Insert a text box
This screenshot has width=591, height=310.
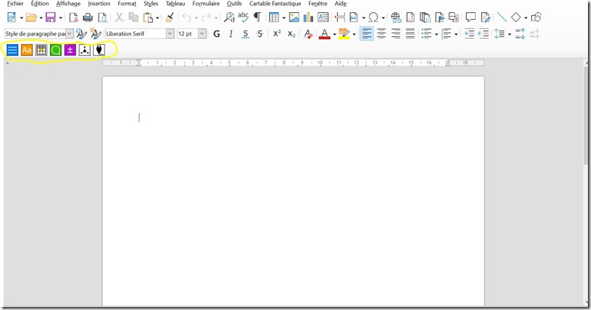point(323,17)
